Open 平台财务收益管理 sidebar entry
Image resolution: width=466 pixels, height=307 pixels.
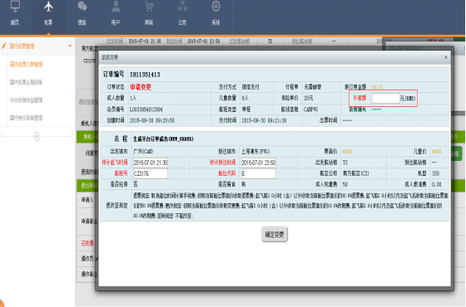26,100
